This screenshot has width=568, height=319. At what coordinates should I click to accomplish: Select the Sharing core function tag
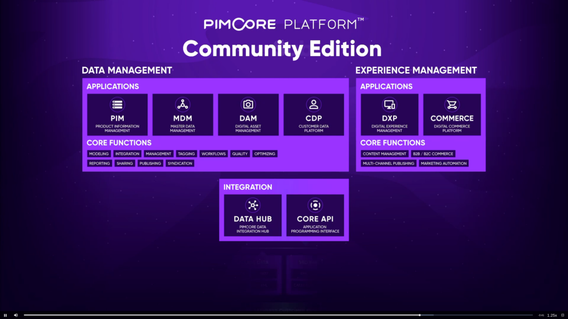coord(125,163)
